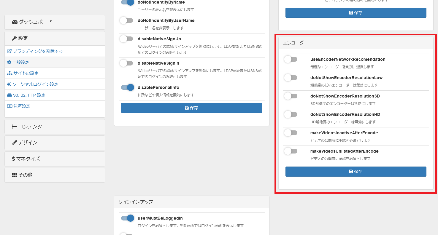Enable disableNativeSignUp toggle
Image resolution: width=438 pixels, height=235 pixels.
pyautogui.click(x=126, y=39)
